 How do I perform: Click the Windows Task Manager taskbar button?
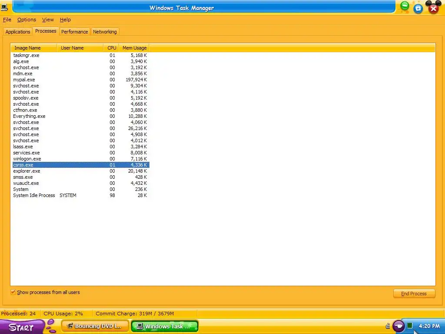(x=165, y=326)
